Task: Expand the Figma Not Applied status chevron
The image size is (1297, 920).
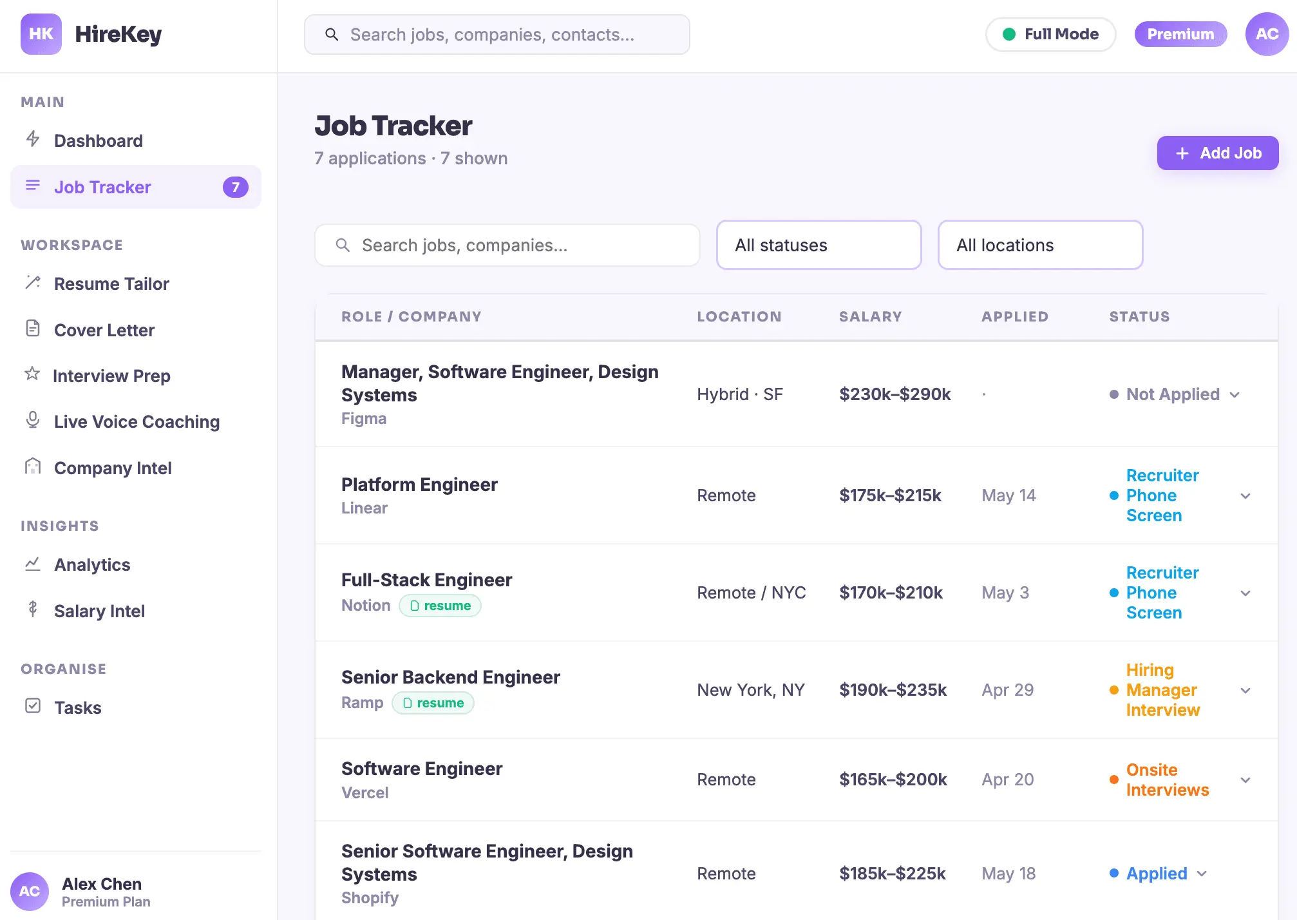Action: tap(1235, 395)
